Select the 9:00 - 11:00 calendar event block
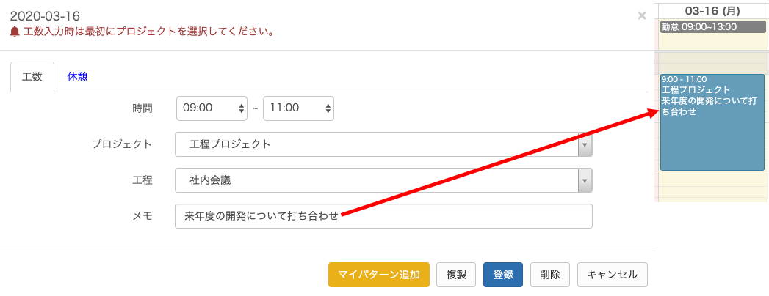Image resolution: width=769 pixels, height=296 pixels. (712, 122)
